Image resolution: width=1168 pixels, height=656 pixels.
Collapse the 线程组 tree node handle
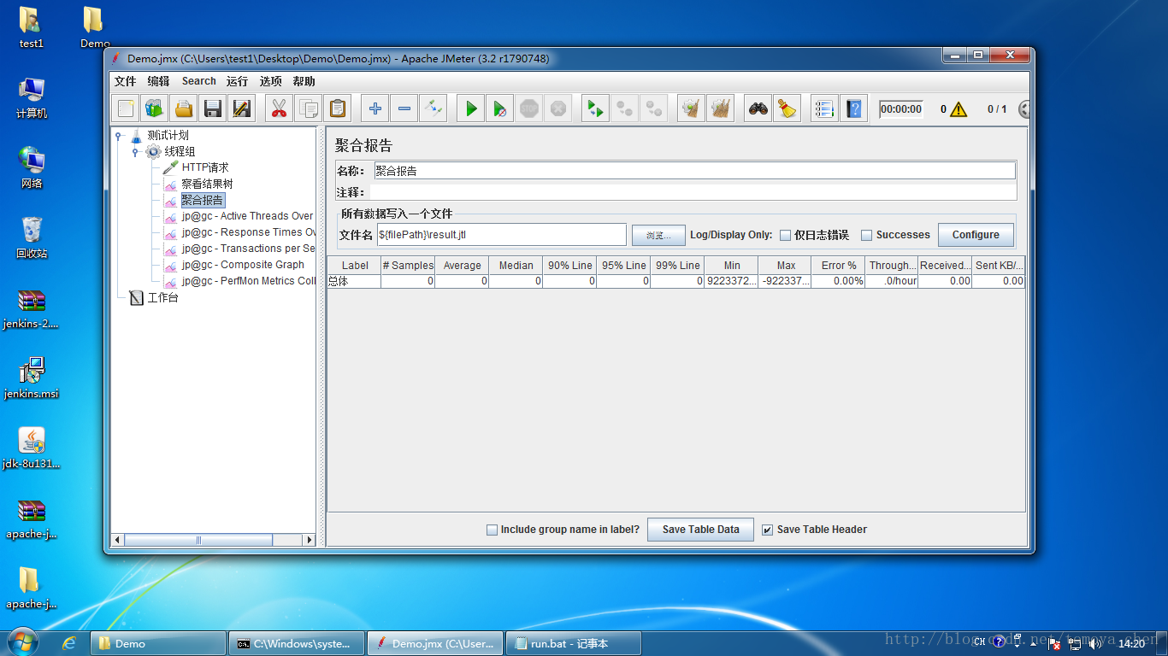point(134,152)
